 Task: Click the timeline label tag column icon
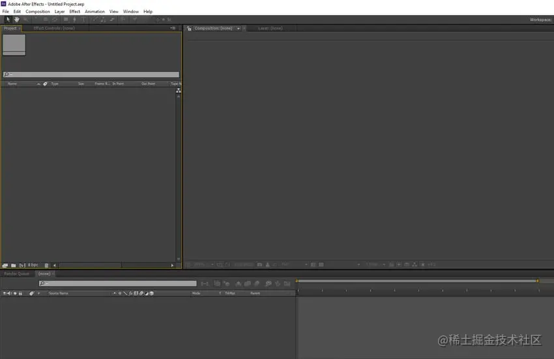(31, 293)
